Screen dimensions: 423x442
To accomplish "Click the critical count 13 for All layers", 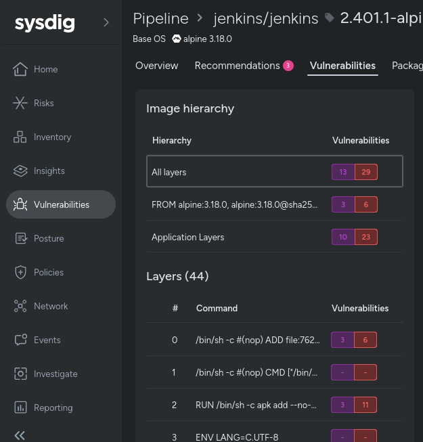I will point(343,172).
